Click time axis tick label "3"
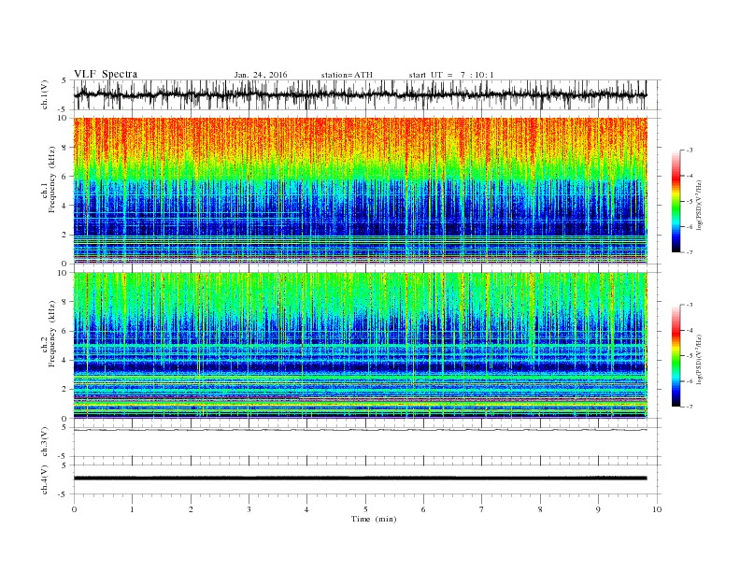The width and height of the screenshot is (740, 572). click(x=249, y=509)
